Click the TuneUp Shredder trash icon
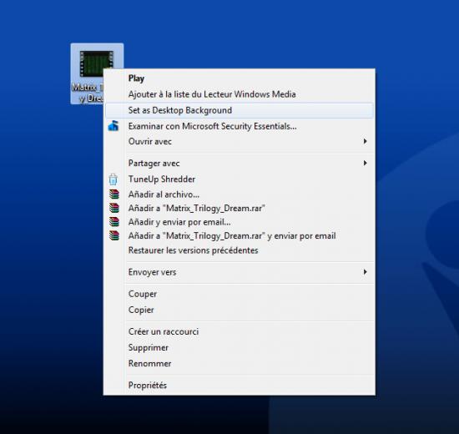The width and height of the screenshot is (459, 434). click(x=113, y=179)
